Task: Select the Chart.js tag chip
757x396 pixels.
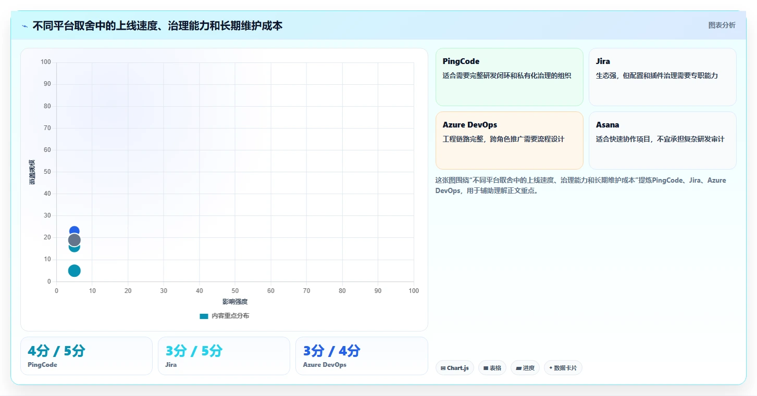Action: (455, 368)
